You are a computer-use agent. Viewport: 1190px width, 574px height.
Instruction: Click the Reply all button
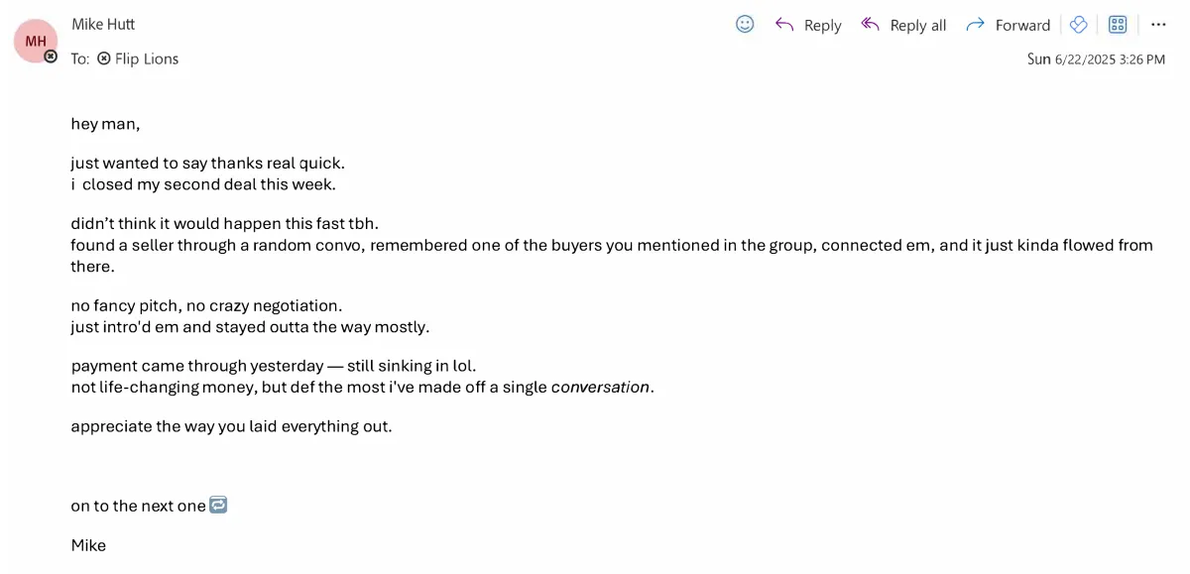tap(903, 25)
